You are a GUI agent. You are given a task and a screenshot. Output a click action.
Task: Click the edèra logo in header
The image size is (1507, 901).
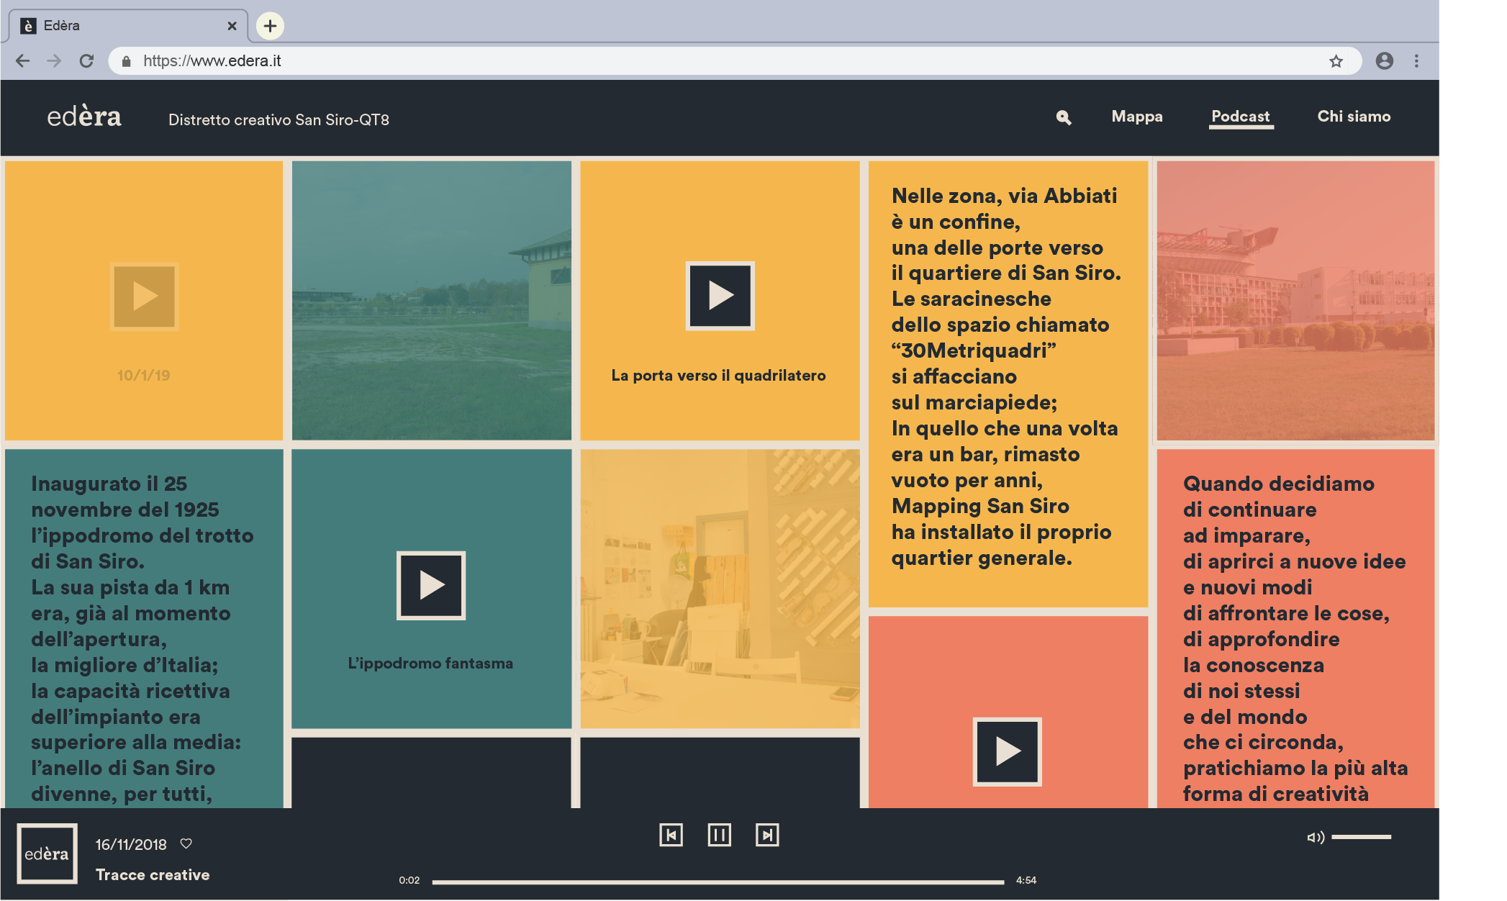[84, 117]
